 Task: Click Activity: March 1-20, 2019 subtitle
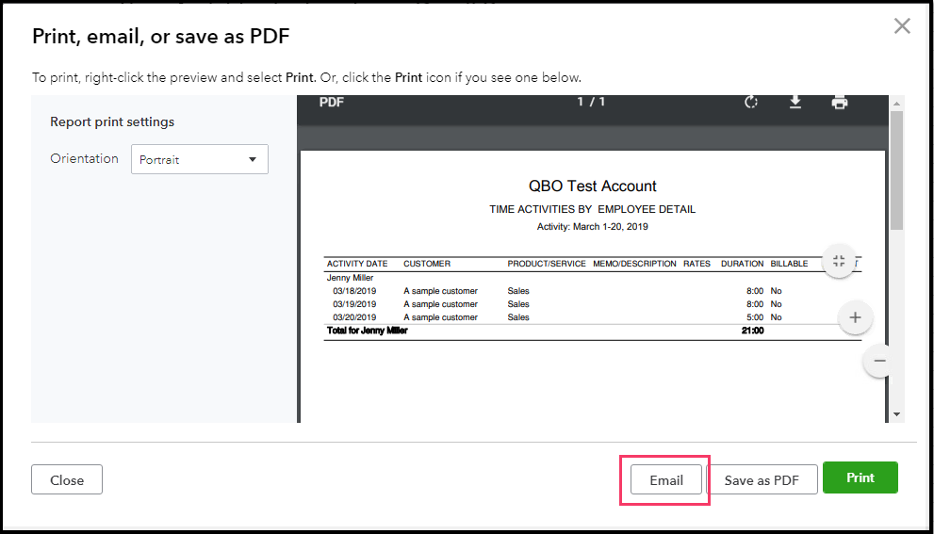pos(593,227)
